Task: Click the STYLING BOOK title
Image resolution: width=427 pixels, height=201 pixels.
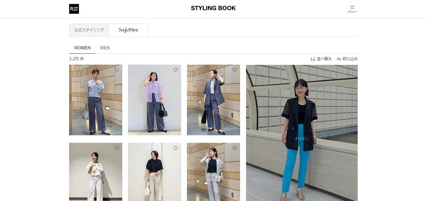Action: tap(213, 8)
